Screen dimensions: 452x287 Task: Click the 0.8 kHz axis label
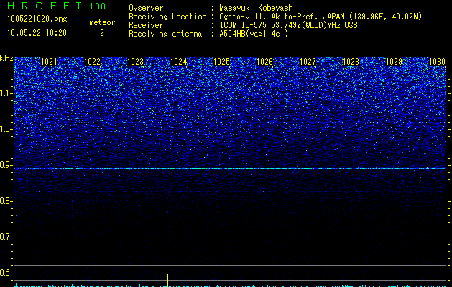6,201
